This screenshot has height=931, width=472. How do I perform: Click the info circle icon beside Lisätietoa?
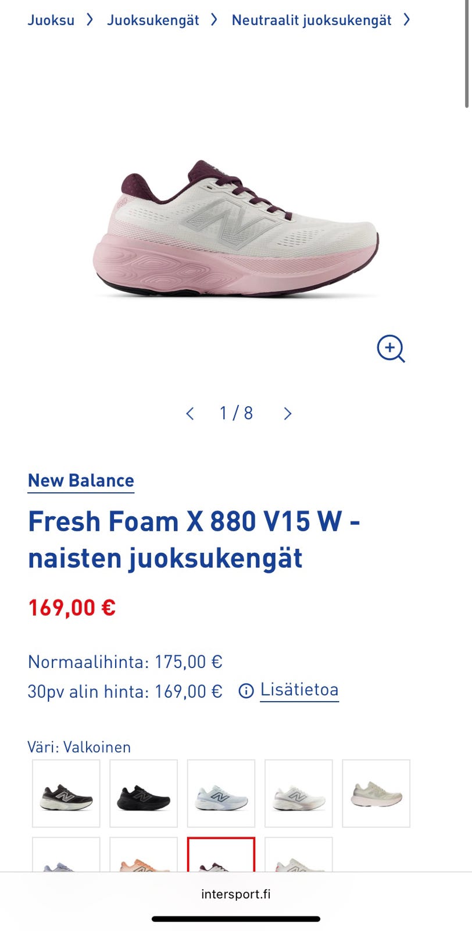[246, 691]
